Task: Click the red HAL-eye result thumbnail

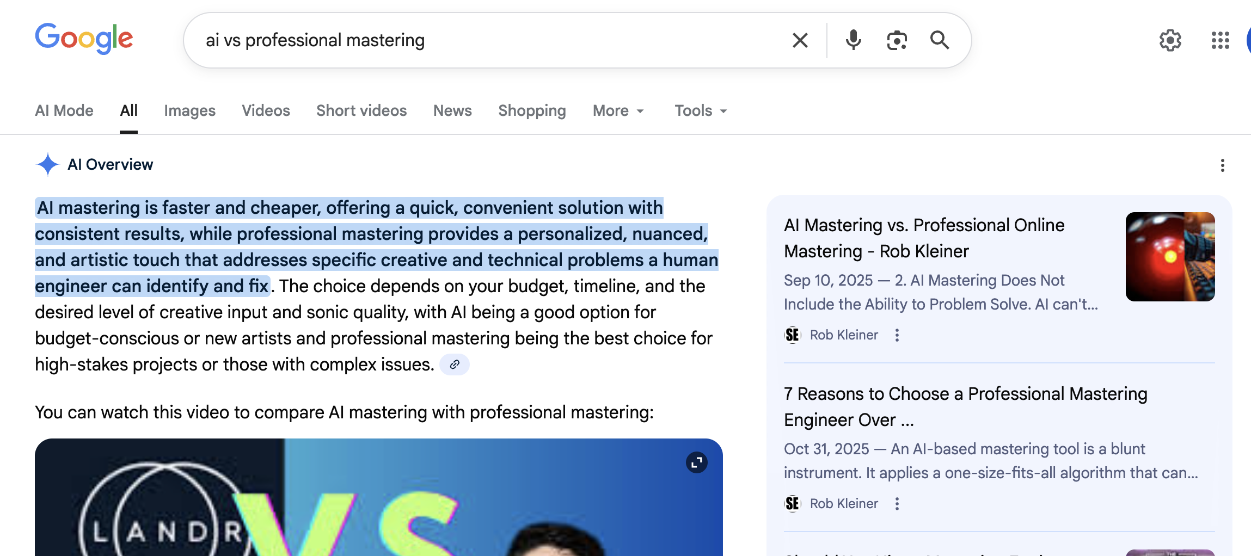Action: pos(1170,257)
